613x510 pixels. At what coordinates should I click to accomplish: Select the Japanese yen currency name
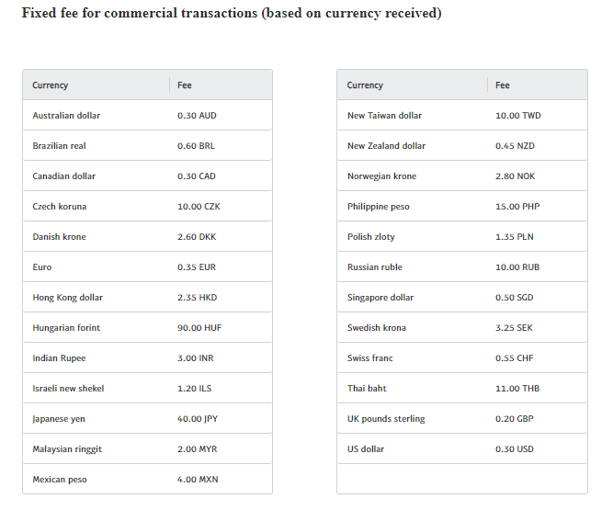tap(59, 419)
